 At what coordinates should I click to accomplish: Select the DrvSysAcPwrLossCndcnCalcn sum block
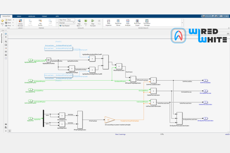click(x=180, y=118)
